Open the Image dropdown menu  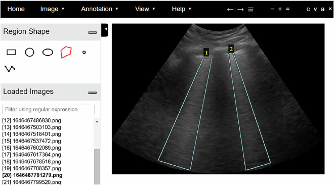tap(52, 9)
